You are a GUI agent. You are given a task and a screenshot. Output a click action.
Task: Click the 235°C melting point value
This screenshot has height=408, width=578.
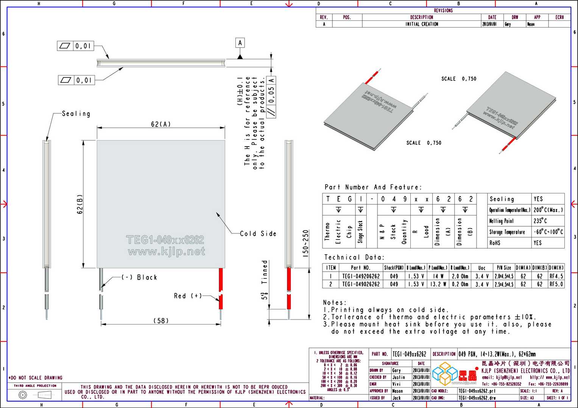click(x=540, y=221)
